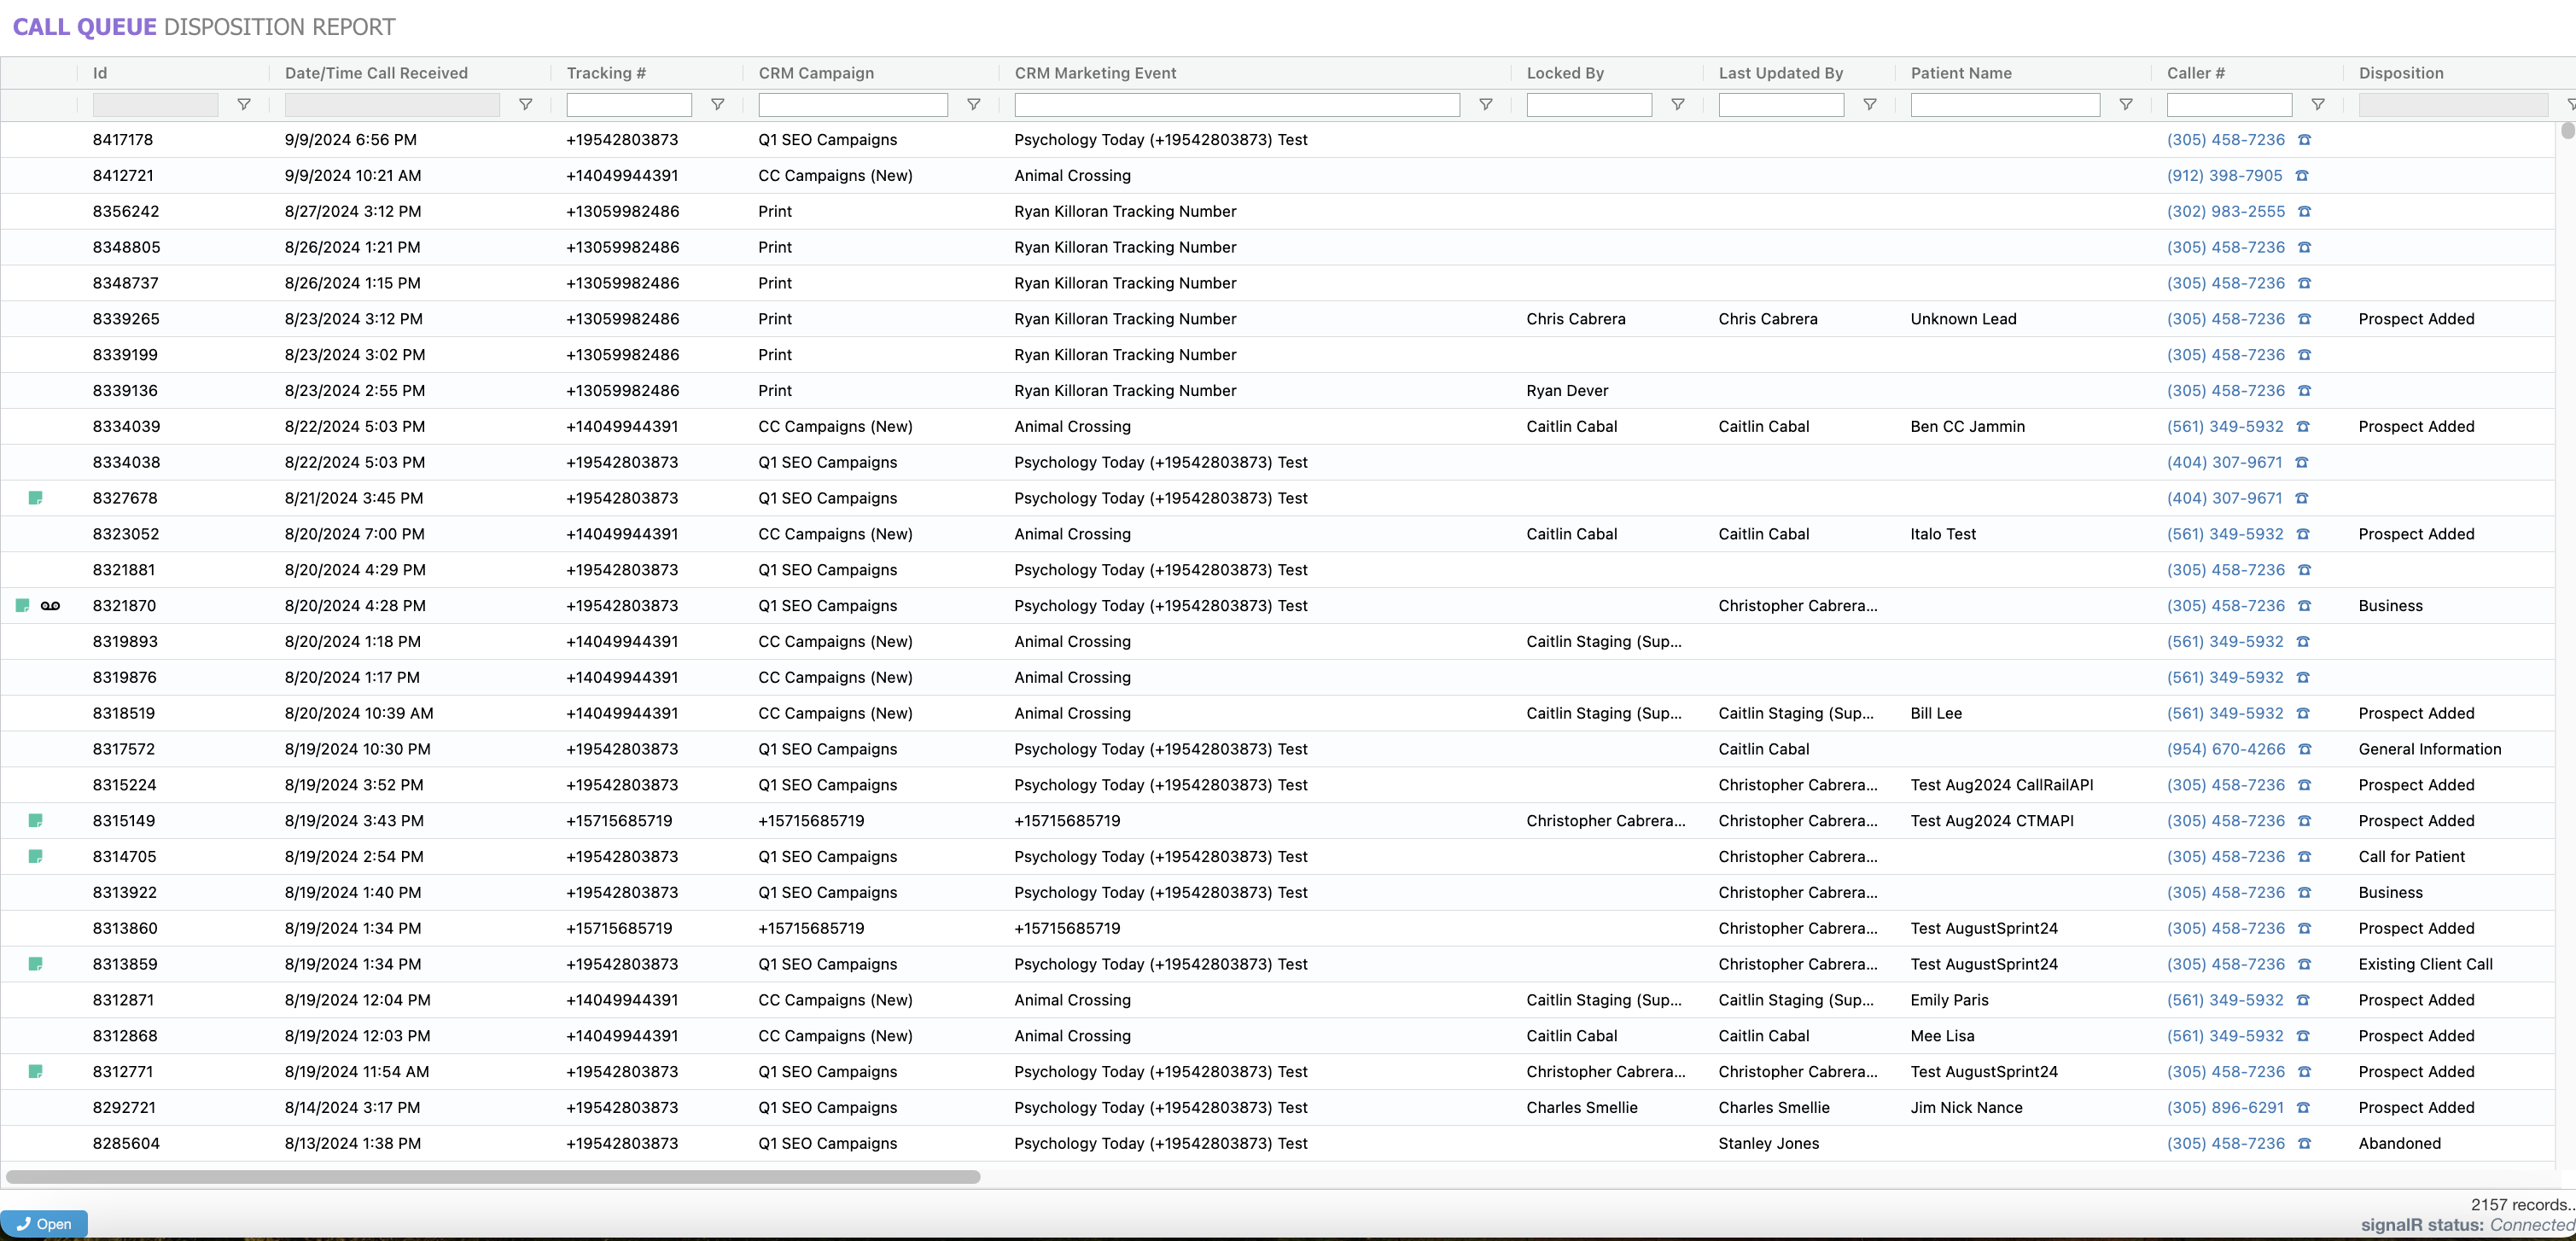Click the voicemail icon on row 8321870
This screenshot has width=2576, height=1241.
coord(50,606)
